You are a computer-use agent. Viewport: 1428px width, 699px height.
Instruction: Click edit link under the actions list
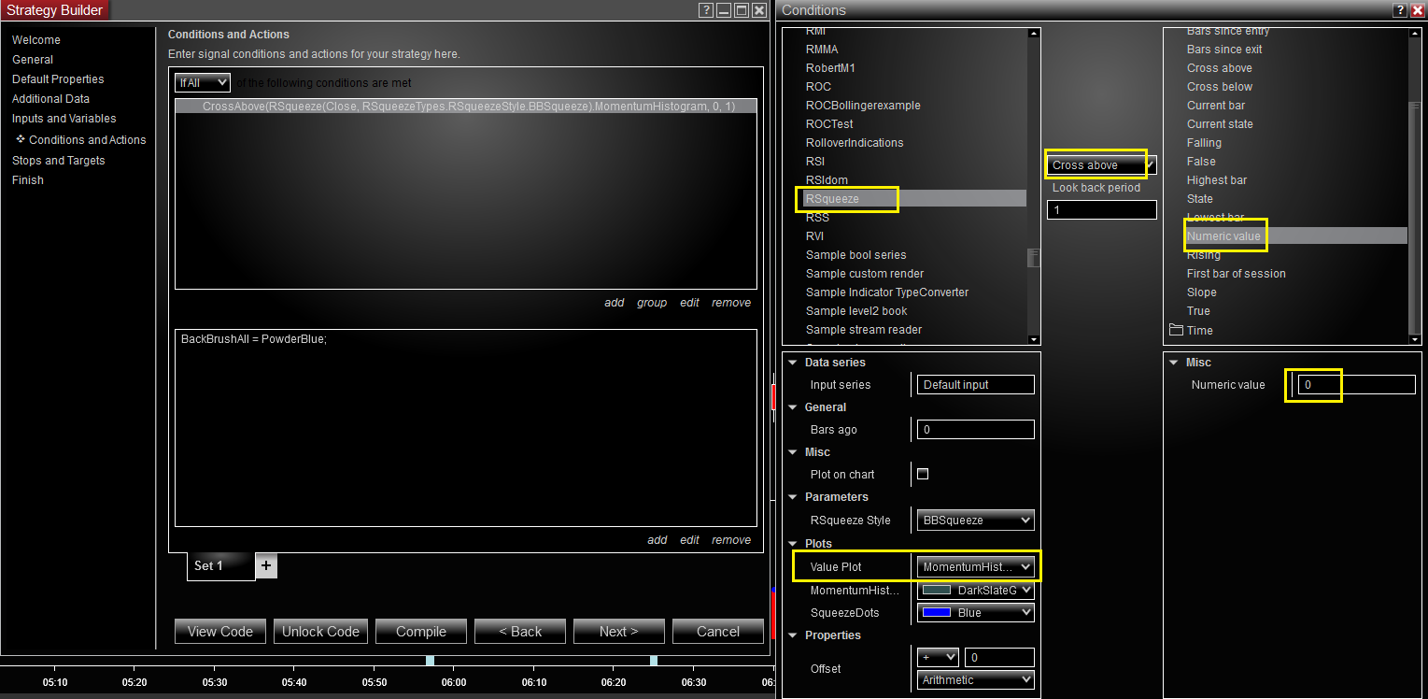tap(690, 540)
